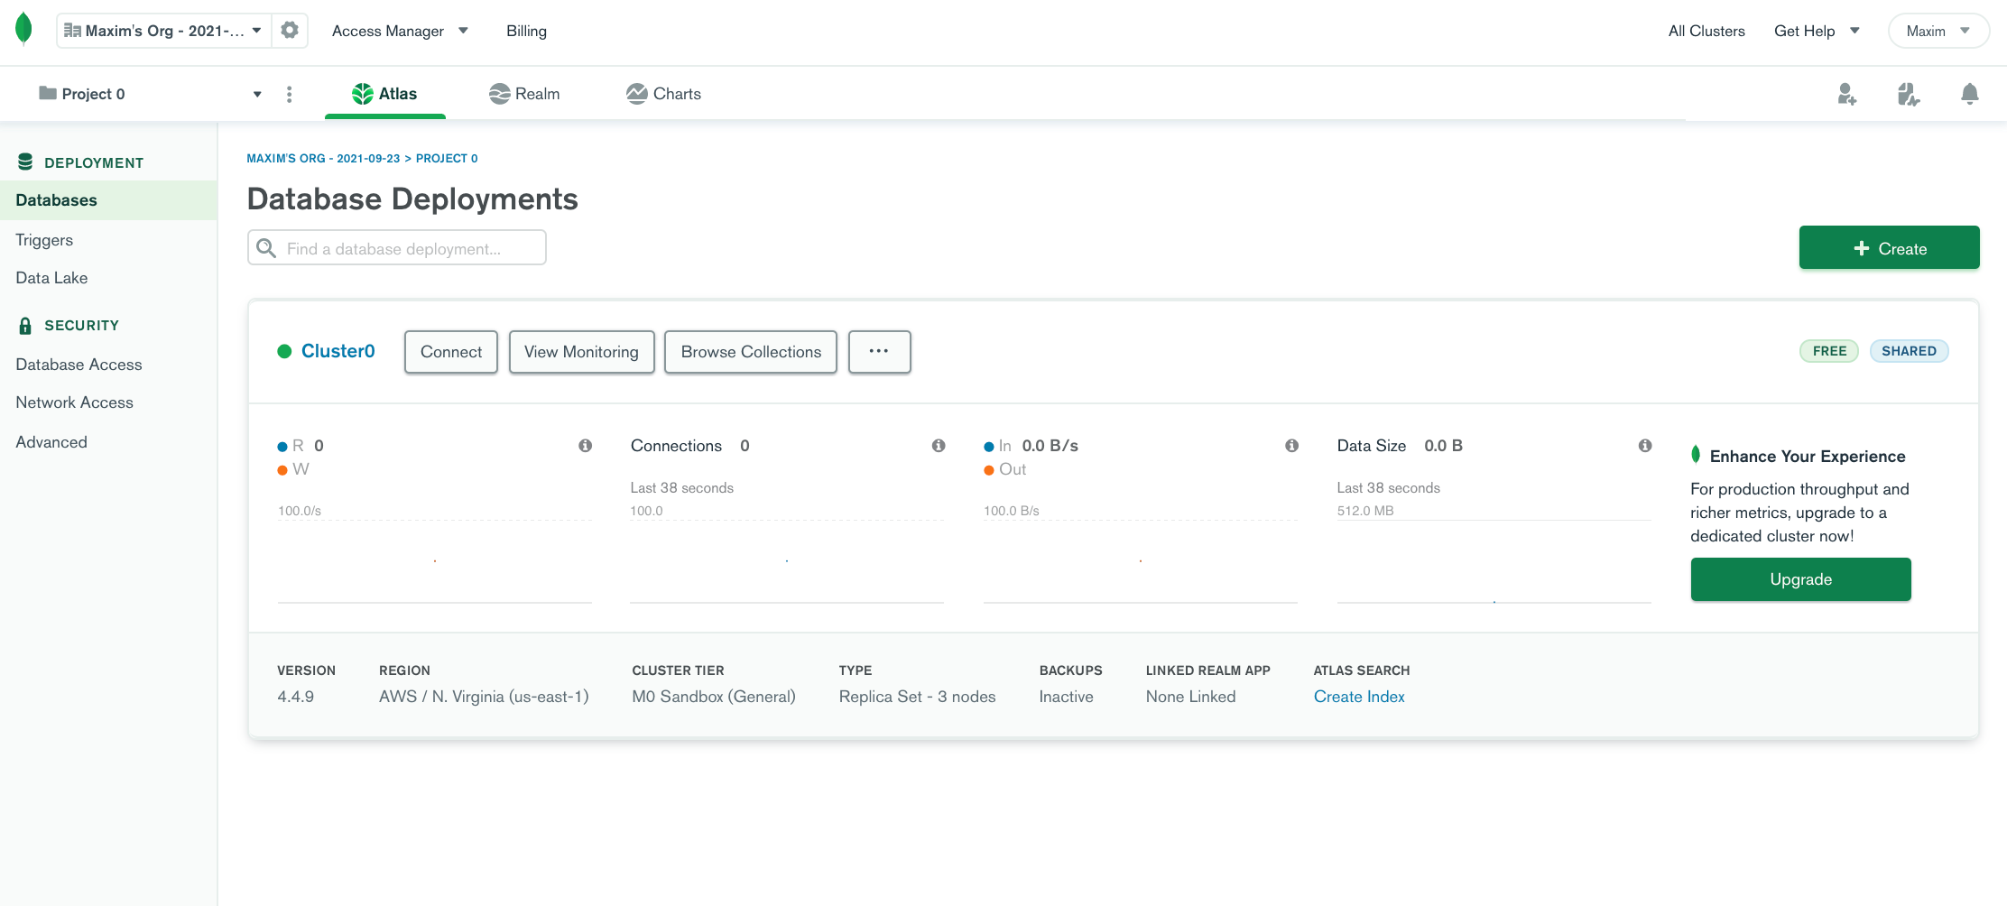2007x906 pixels.
Task: Click the Realm icon in the navbar
Action: tap(499, 93)
